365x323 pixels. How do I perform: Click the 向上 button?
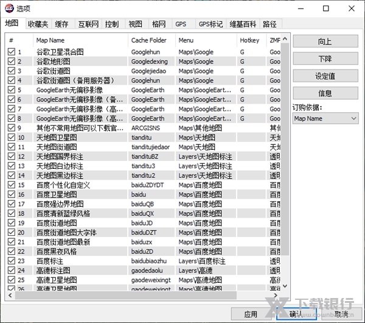coord(325,41)
